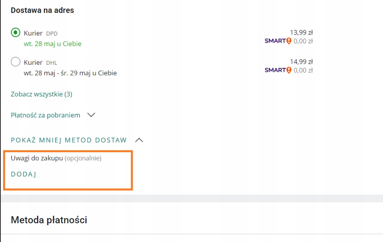The image size is (383, 242).
Task: Click the green 'wt. 28 maj u Ciebie' date
Action: pos(52,44)
